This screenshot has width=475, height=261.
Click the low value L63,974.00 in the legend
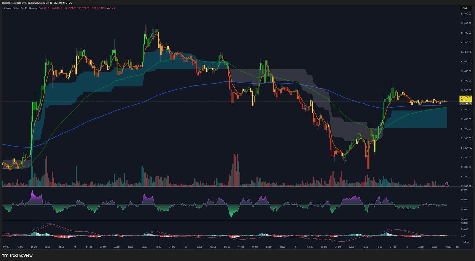click(70, 8)
